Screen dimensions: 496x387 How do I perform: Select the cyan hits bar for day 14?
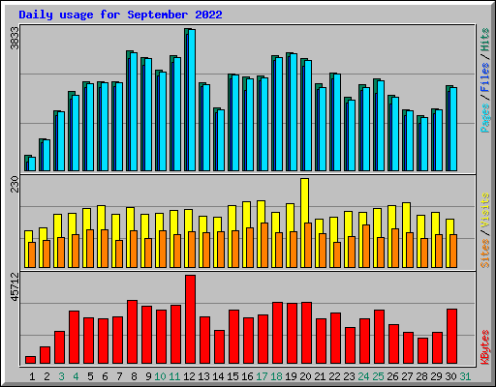point(221,140)
